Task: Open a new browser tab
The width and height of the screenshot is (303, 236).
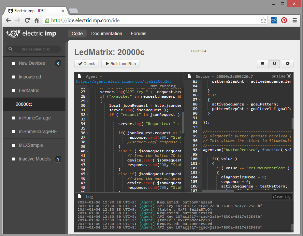Action: click(x=74, y=11)
